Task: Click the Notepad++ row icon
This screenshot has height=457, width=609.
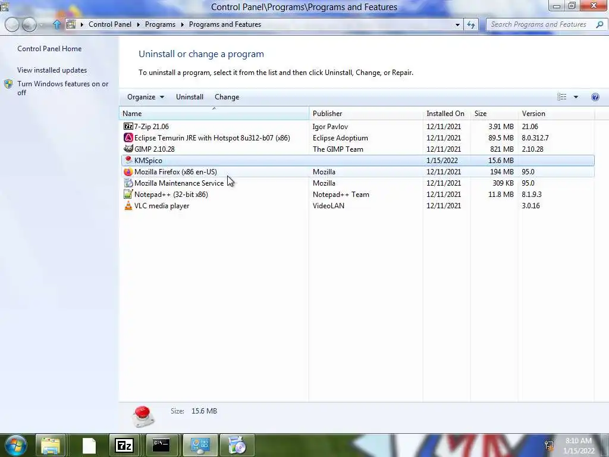Action: pyautogui.click(x=128, y=194)
